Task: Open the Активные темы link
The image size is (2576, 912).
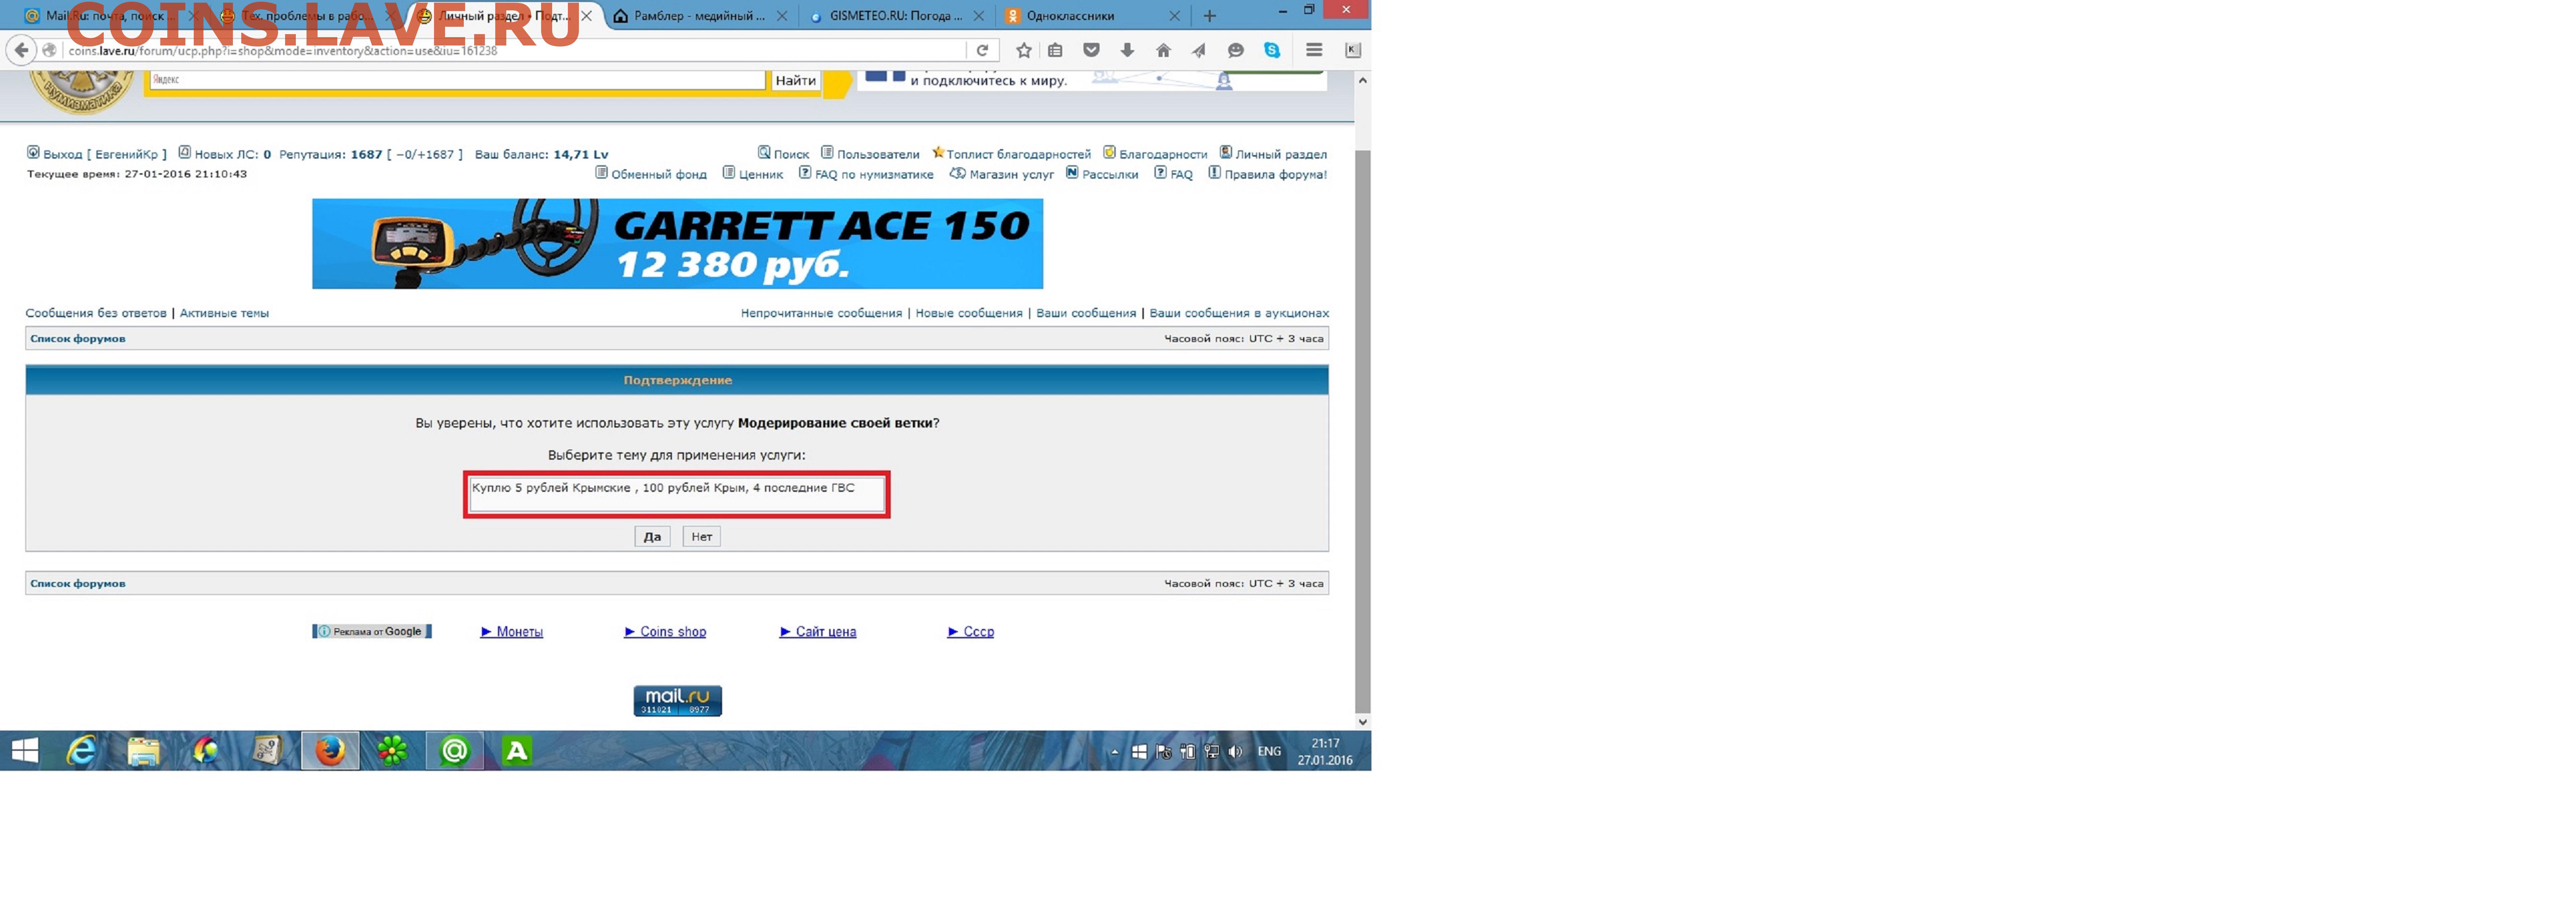Action: 224,313
